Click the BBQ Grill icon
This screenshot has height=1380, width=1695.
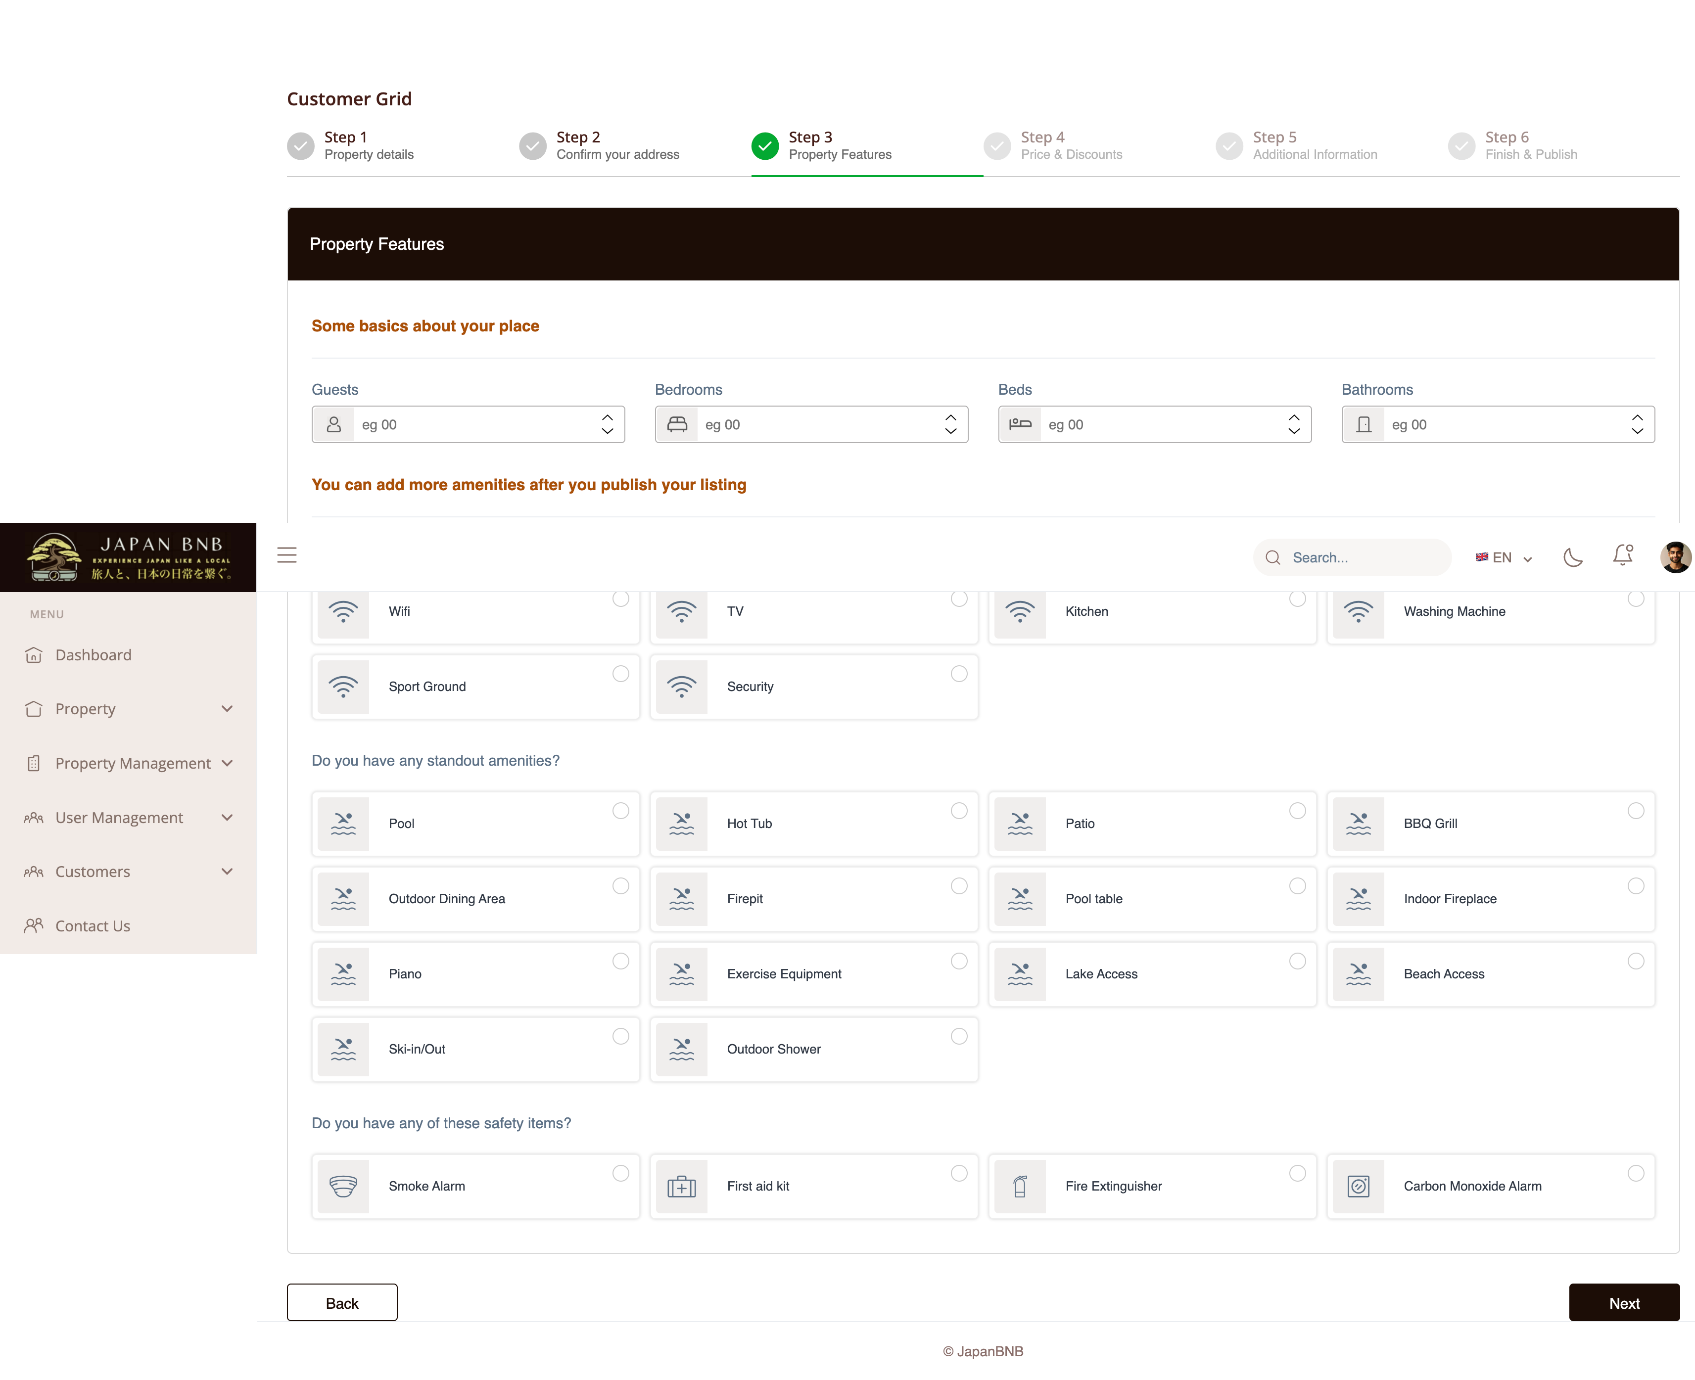pyautogui.click(x=1358, y=824)
